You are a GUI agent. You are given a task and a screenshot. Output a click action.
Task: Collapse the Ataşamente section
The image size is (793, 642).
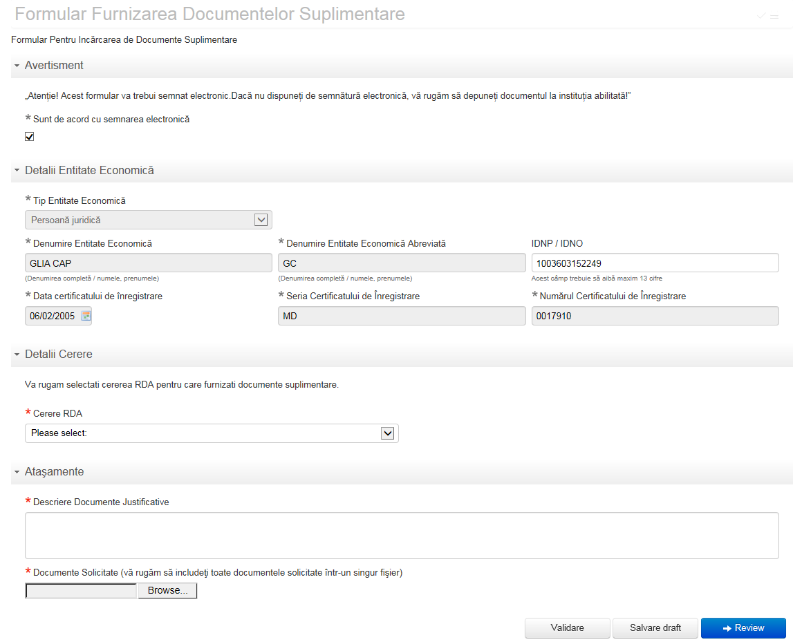pos(17,472)
